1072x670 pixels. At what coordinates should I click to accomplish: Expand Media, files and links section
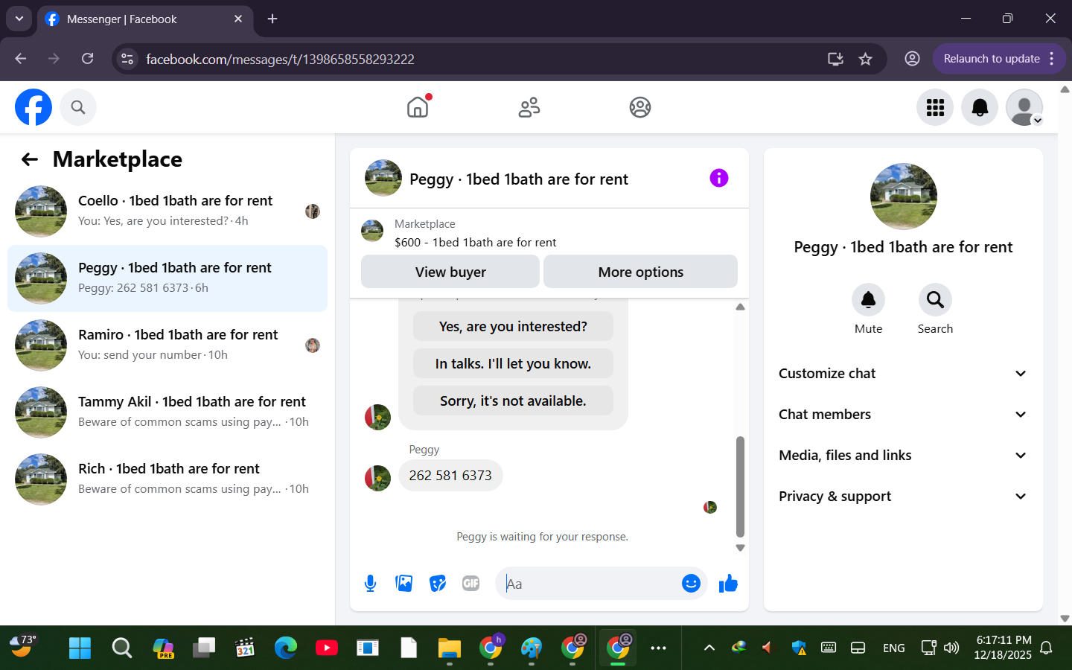pos(903,456)
